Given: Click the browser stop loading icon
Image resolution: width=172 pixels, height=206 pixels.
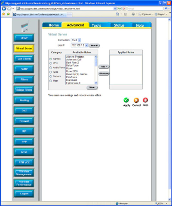Looking at the screenshot, I should (124, 9).
